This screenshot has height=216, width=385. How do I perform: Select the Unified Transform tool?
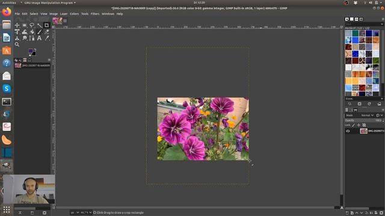[x=17, y=32]
